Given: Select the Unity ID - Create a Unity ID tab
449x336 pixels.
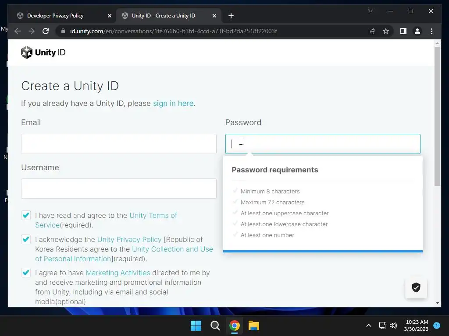Looking at the screenshot, I should [x=168, y=16].
